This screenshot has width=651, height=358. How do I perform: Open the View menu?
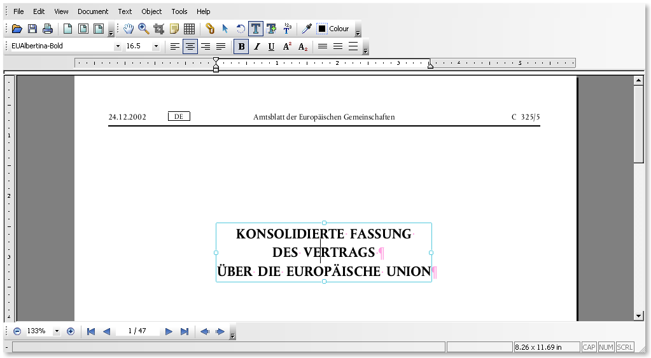pos(61,11)
